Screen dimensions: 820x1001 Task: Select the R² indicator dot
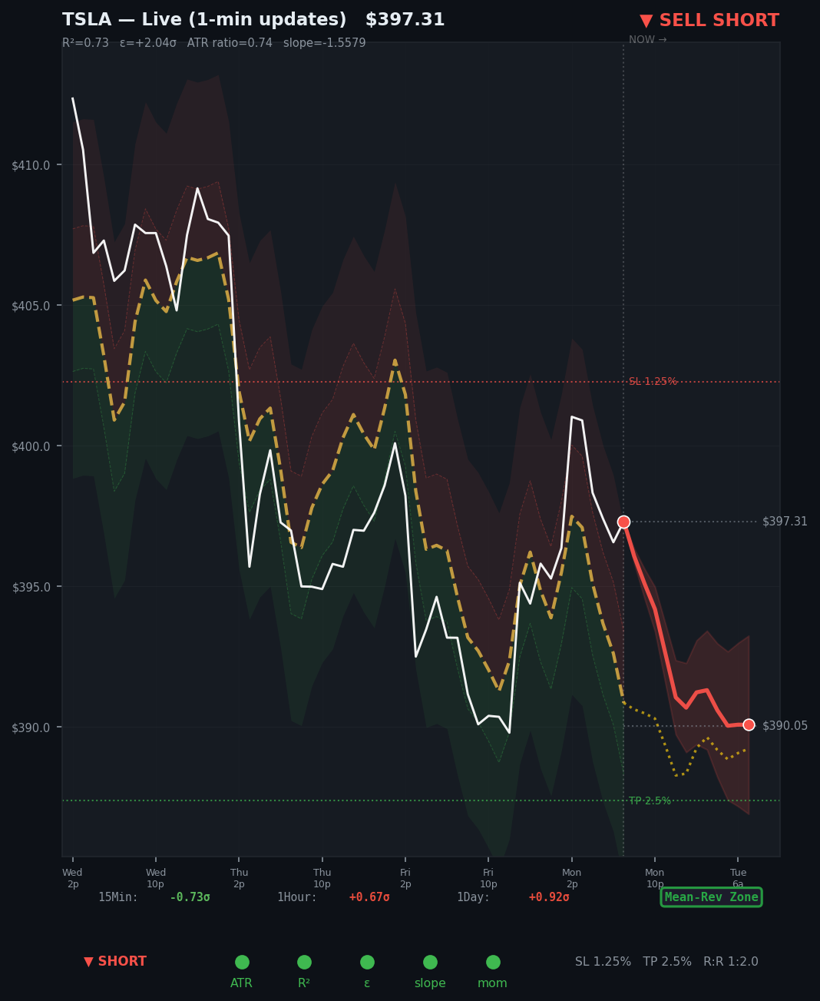point(304,961)
